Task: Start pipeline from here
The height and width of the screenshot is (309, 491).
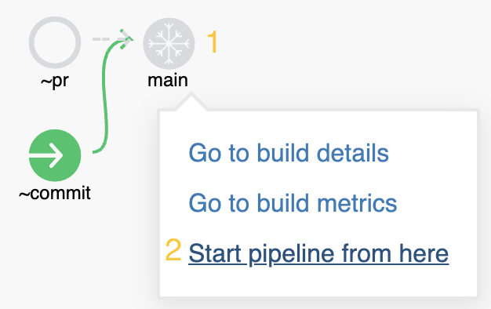Action: 318,253
